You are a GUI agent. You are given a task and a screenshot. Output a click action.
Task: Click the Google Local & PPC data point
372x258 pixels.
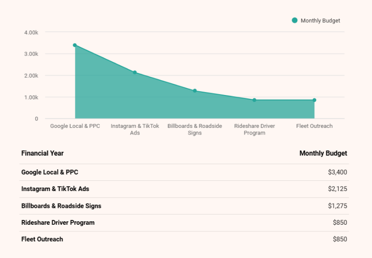pyautogui.click(x=75, y=45)
